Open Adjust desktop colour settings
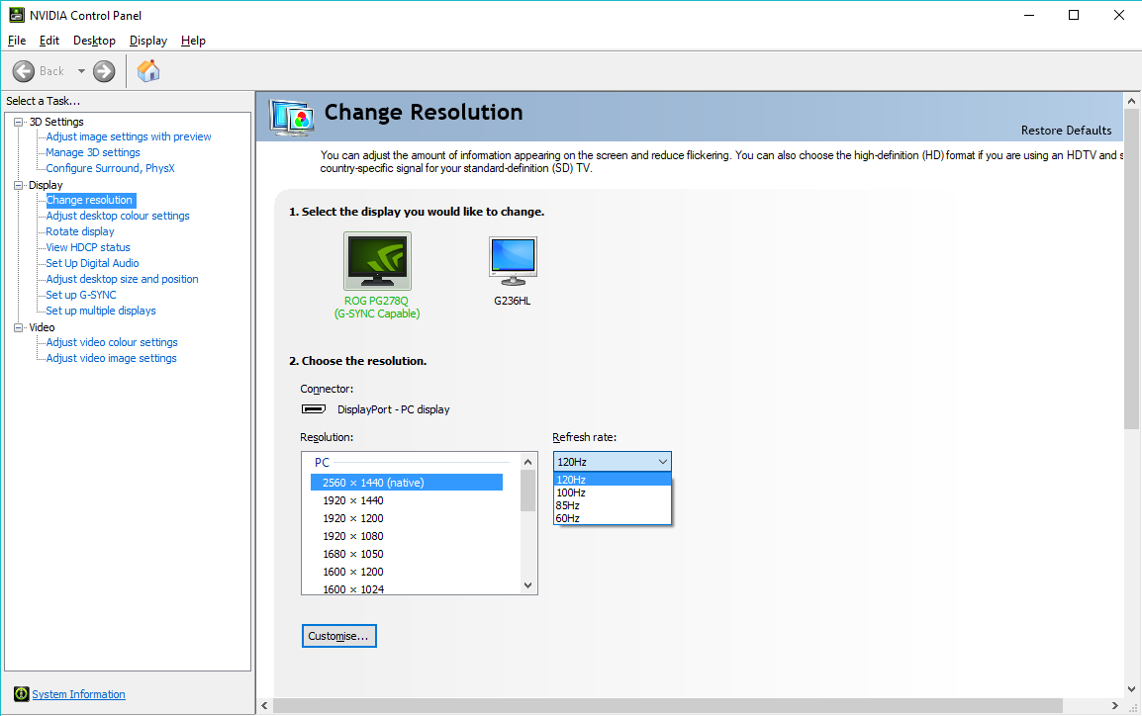 click(117, 217)
